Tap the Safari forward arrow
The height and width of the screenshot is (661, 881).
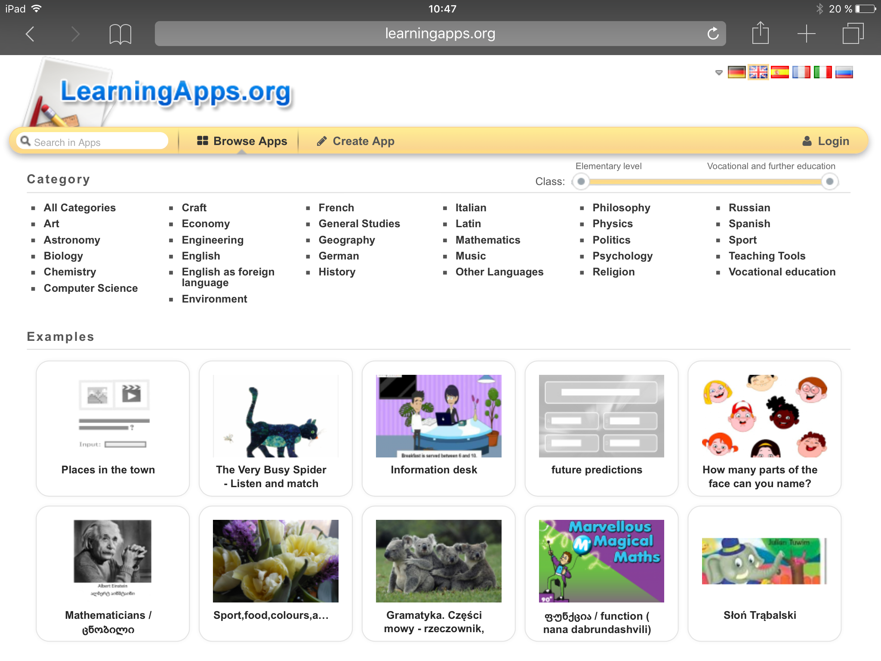pyautogui.click(x=75, y=34)
